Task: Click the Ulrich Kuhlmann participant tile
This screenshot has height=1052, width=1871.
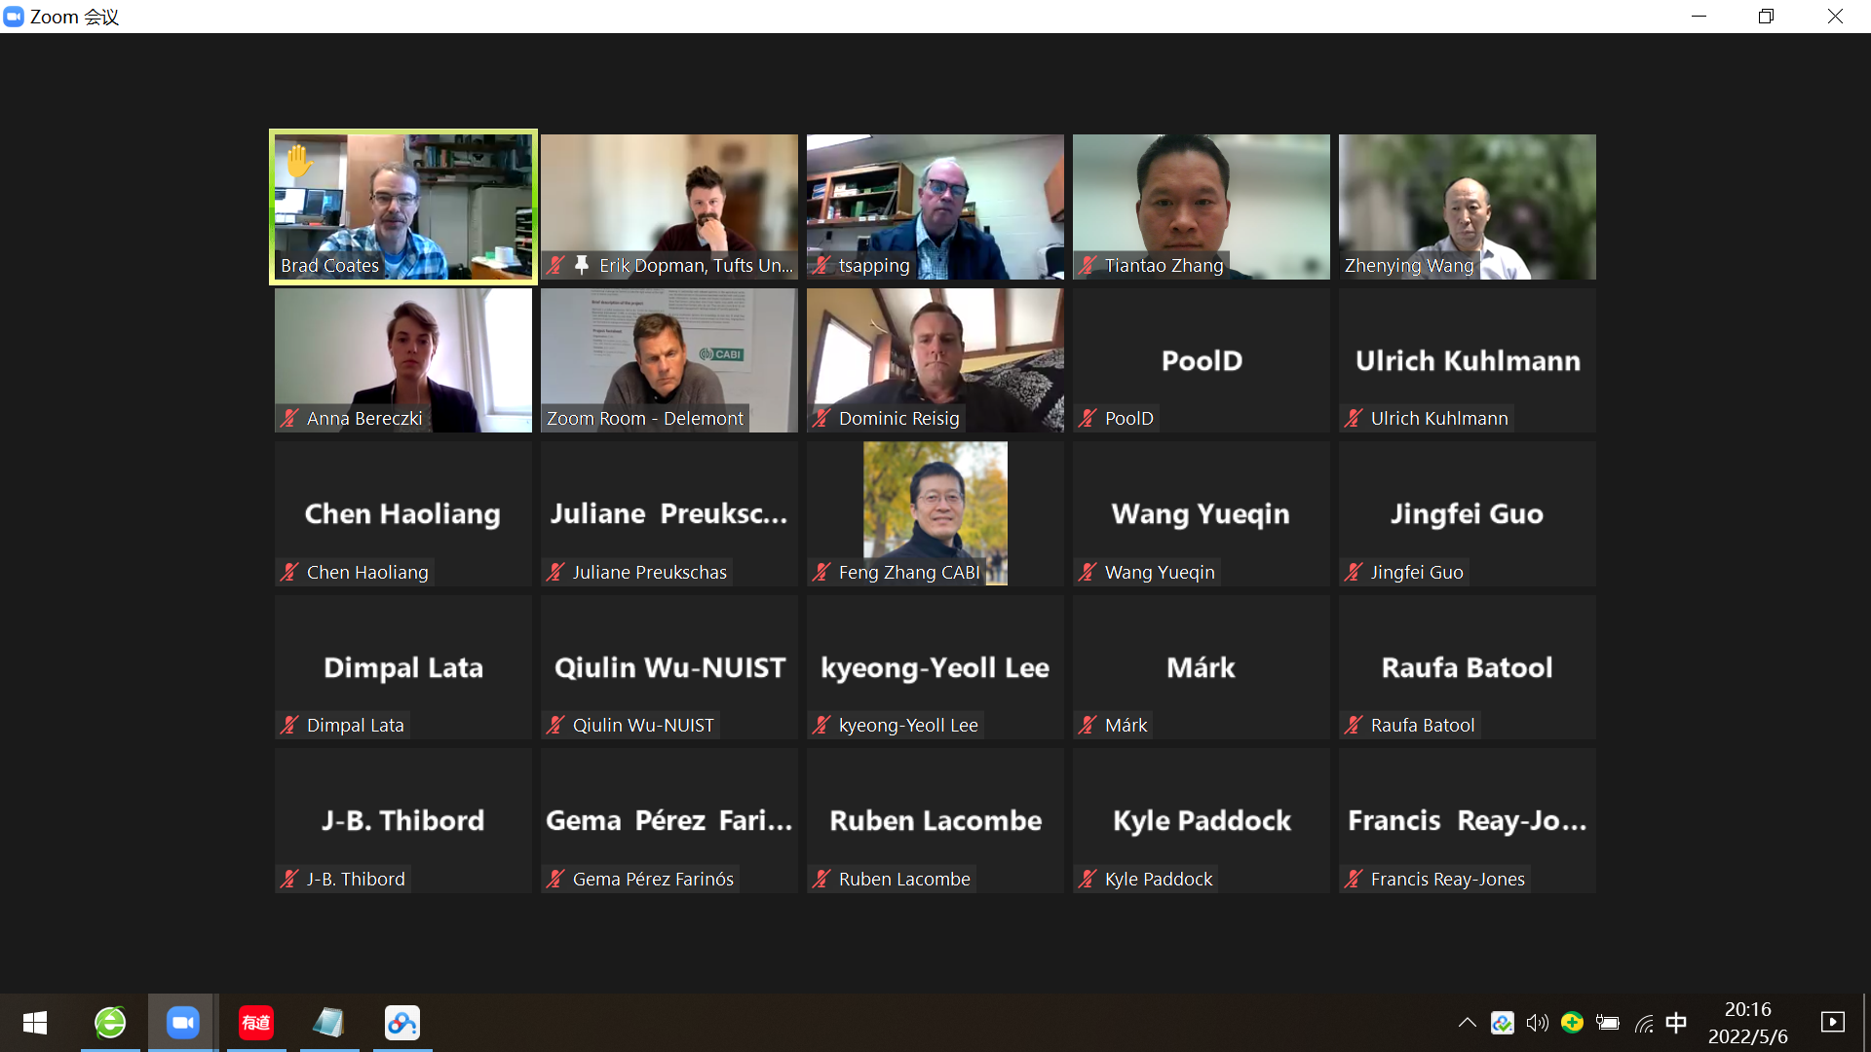Action: pyautogui.click(x=1468, y=360)
